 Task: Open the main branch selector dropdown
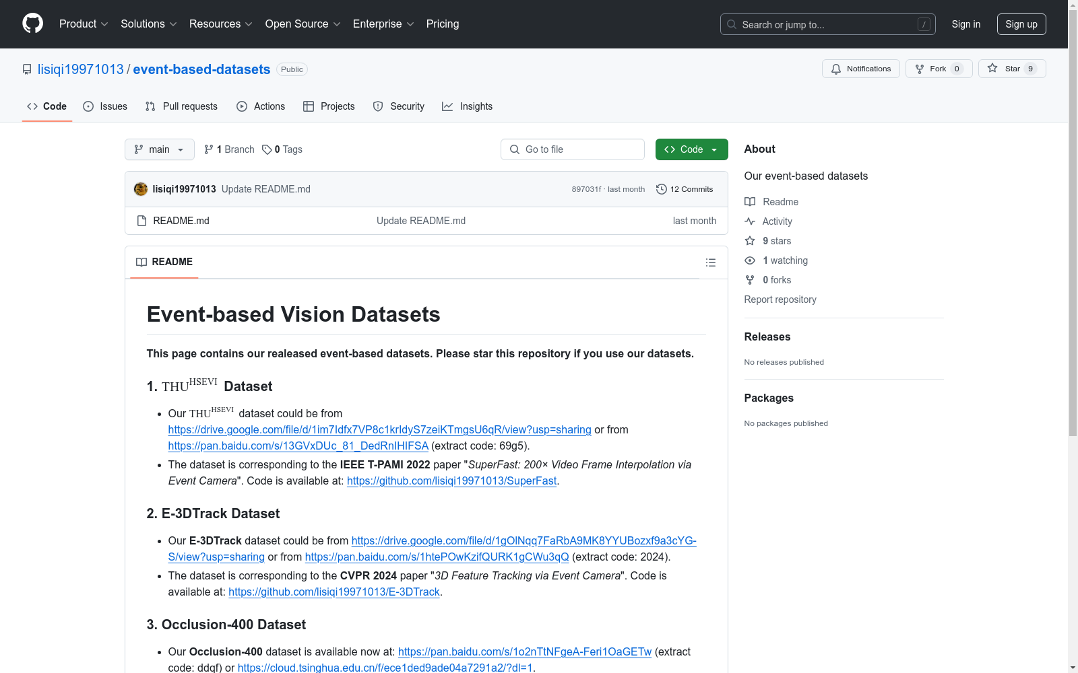pyautogui.click(x=160, y=149)
